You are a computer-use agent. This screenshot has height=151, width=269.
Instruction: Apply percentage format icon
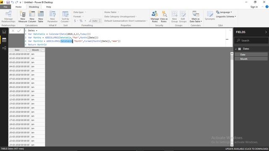point(81,21)
